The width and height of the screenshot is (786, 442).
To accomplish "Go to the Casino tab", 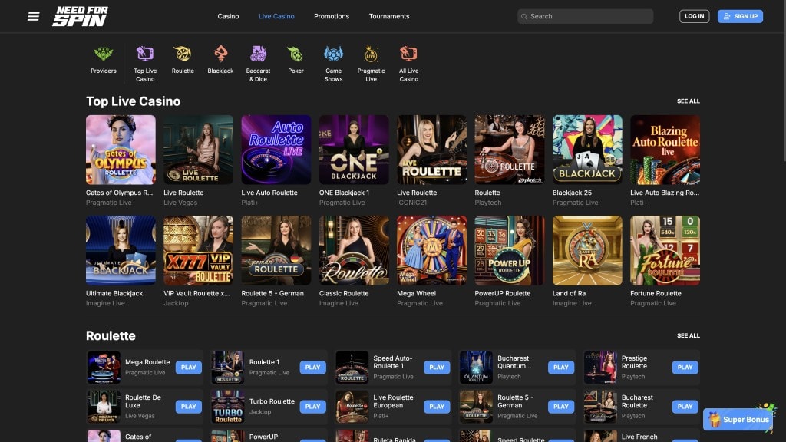I will (x=228, y=17).
